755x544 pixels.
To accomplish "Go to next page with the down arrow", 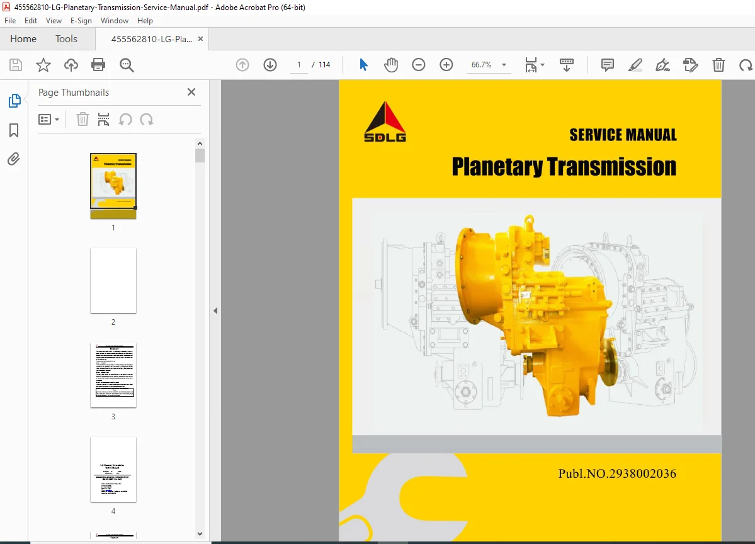I will [x=270, y=64].
